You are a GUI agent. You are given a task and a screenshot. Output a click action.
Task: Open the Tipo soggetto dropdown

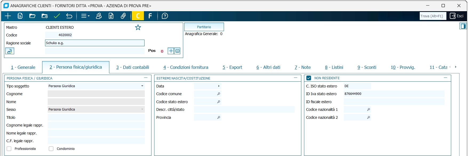click(x=142, y=86)
